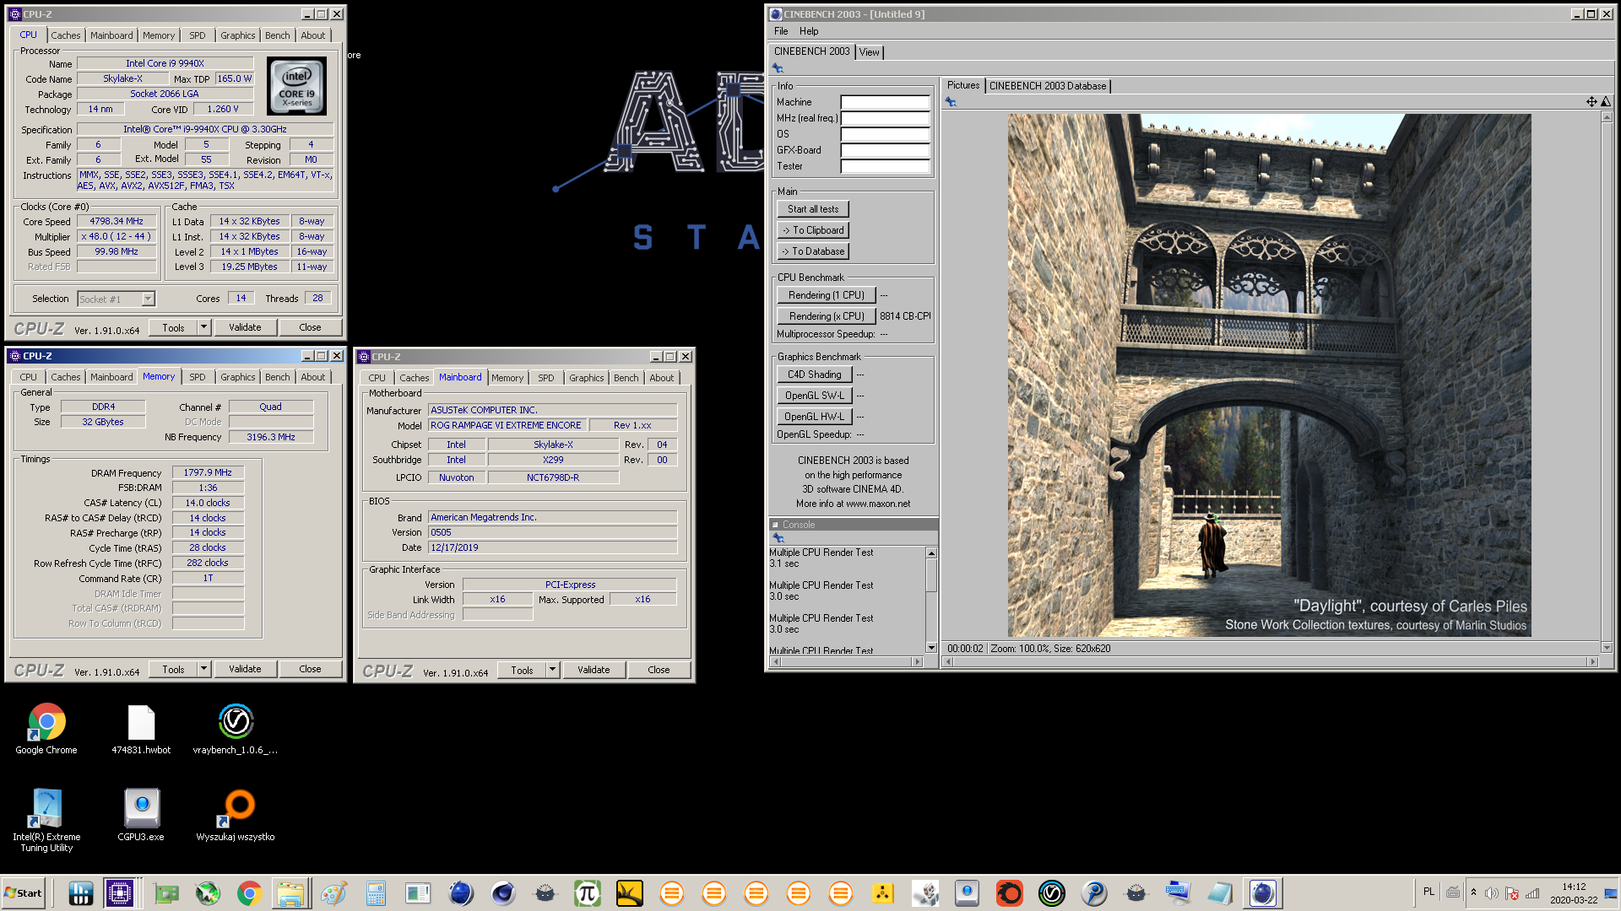Click the pin icon above Pictures panel
The width and height of the screenshot is (1621, 911).
(x=951, y=102)
